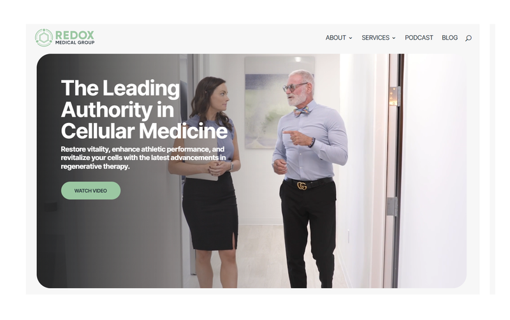
Task: Open the About menu item
Action: [x=336, y=38]
